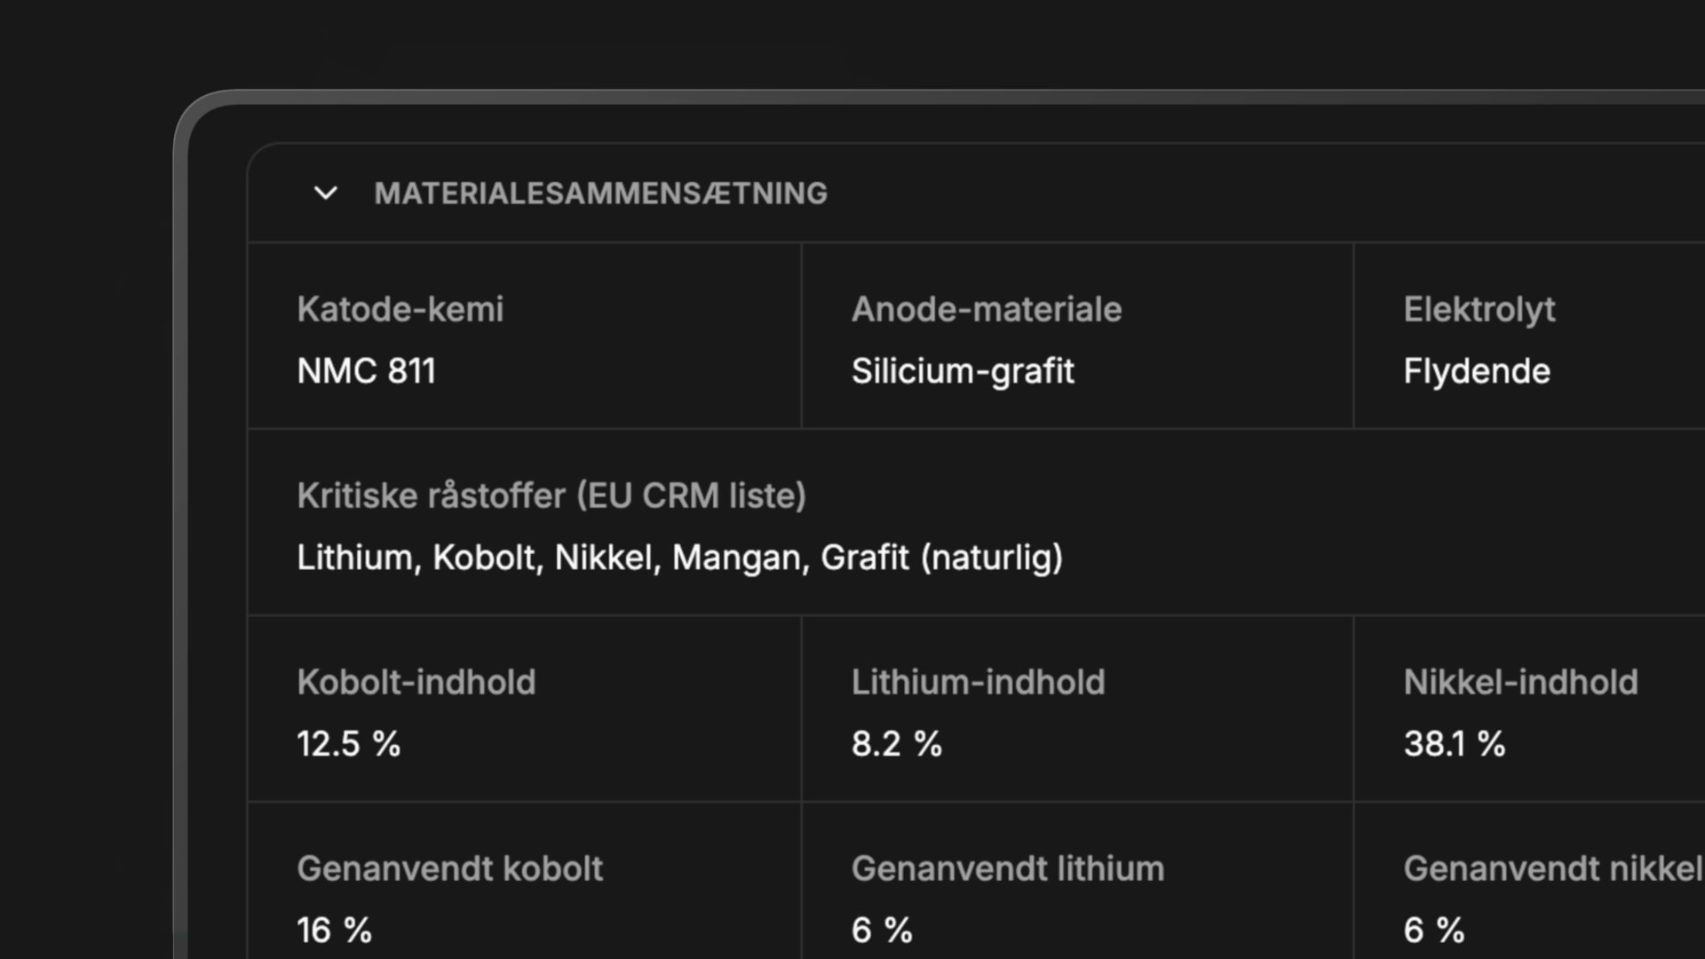
Task: Select the Anode-materiale value Silicium-grafit
Action: click(964, 371)
